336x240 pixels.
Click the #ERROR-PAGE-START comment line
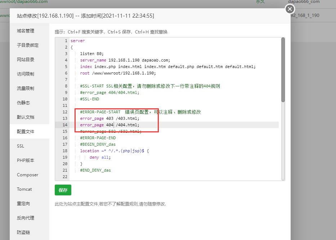click(x=140, y=112)
